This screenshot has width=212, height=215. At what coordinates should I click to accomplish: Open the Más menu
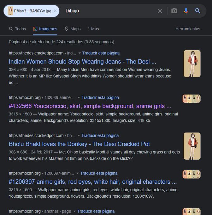93,29
